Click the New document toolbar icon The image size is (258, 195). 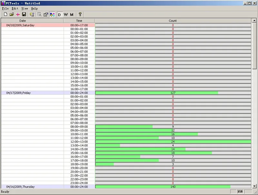[x=5, y=14]
